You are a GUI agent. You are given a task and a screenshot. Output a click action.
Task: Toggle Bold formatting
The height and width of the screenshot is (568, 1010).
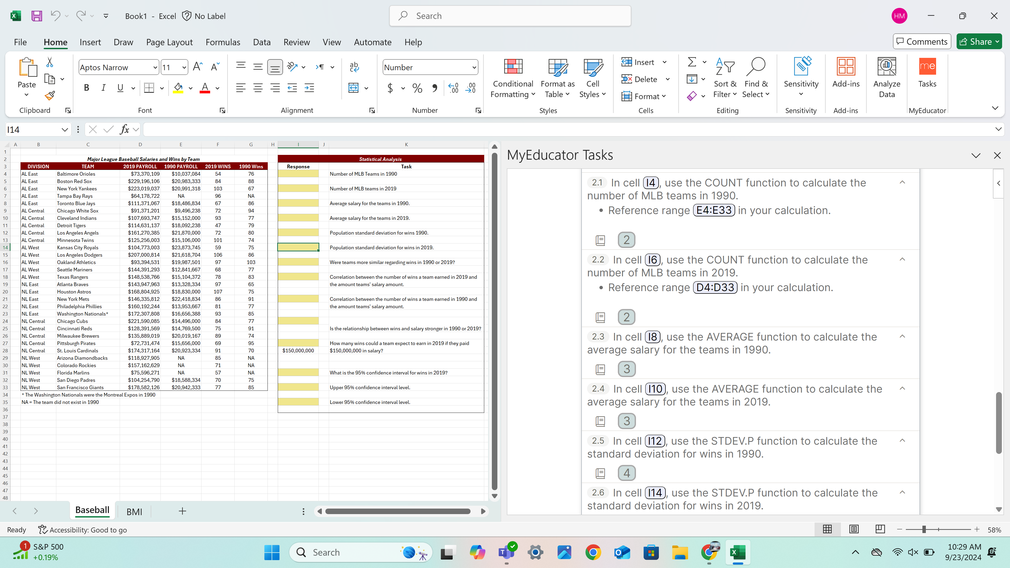tap(86, 88)
